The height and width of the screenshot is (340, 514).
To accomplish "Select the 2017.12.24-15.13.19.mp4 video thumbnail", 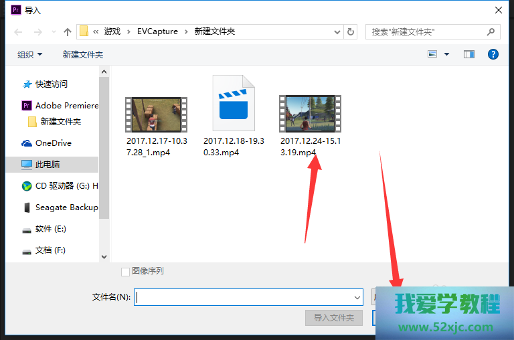I will coord(309,112).
